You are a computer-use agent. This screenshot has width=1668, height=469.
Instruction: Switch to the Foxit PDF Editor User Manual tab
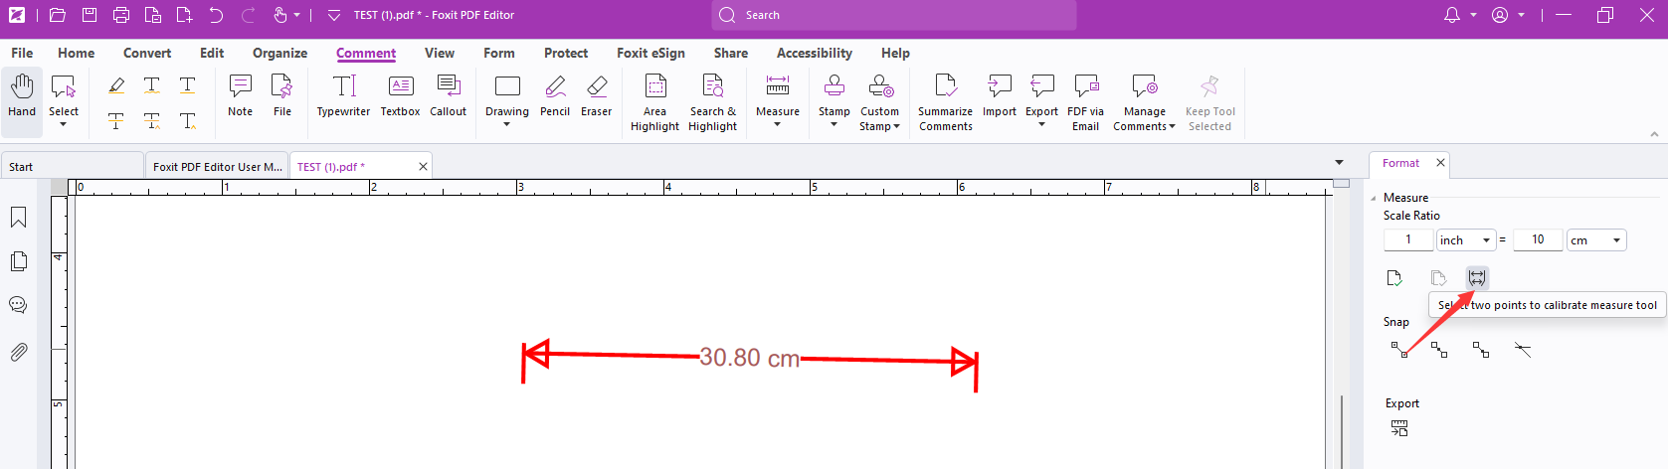[217, 167]
